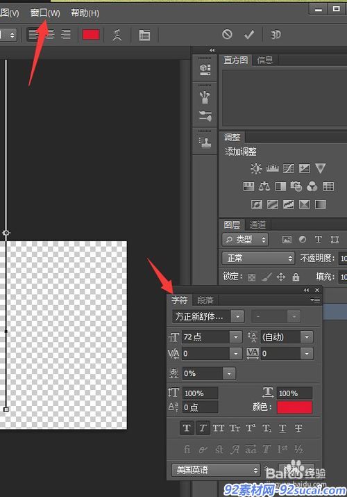Commit current text edits checkmark
The image size is (347, 497).
pos(249,34)
